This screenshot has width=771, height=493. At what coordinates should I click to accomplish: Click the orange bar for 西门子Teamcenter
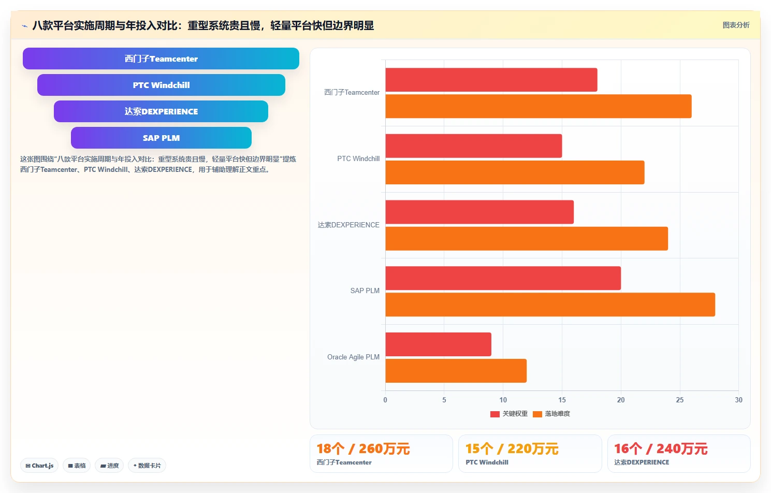point(539,106)
